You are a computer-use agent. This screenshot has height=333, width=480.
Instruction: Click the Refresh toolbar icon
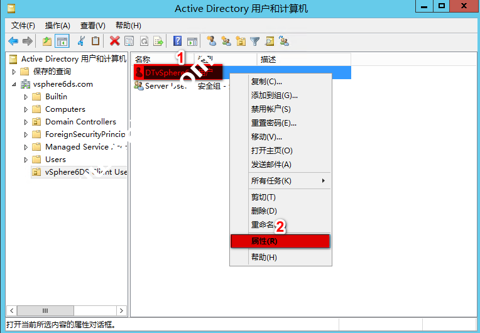click(x=144, y=41)
